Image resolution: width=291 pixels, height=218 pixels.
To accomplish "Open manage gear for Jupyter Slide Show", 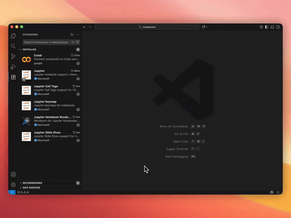I will [x=78, y=140].
